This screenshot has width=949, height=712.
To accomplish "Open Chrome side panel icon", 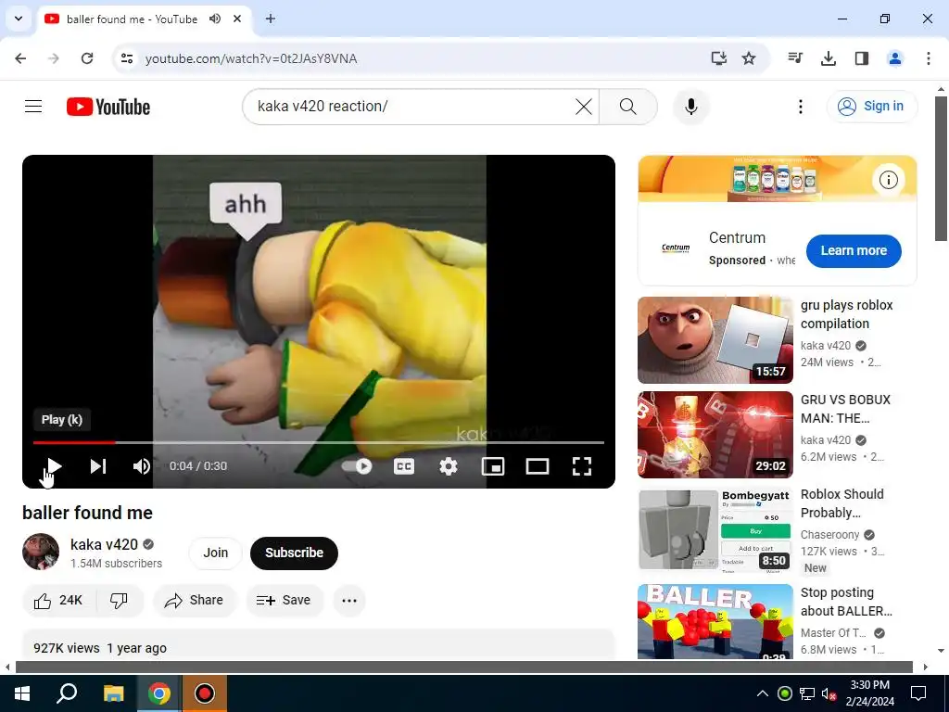I will tap(862, 58).
